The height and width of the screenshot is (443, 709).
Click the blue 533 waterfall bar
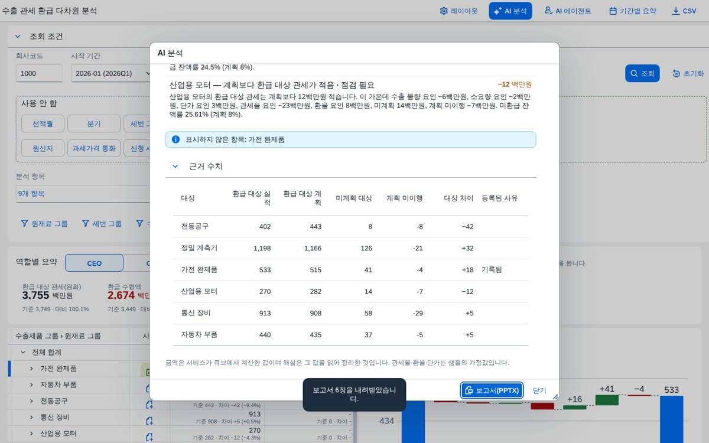671,419
